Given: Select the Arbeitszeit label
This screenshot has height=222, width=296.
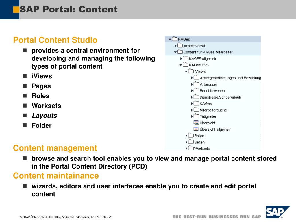Looking at the screenshot, I should [209, 84].
